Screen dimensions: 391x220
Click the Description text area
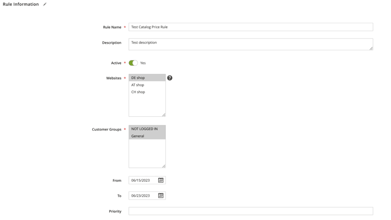[x=251, y=44]
